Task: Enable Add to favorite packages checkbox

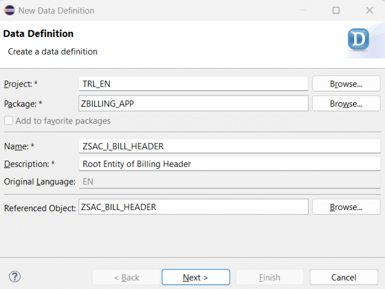Action: pyautogui.click(x=9, y=121)
